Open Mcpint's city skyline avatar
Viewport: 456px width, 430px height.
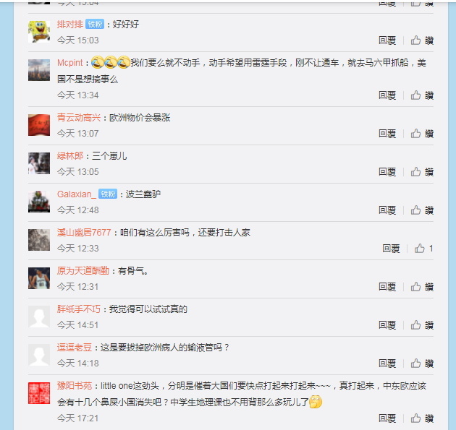coord(39,70)
